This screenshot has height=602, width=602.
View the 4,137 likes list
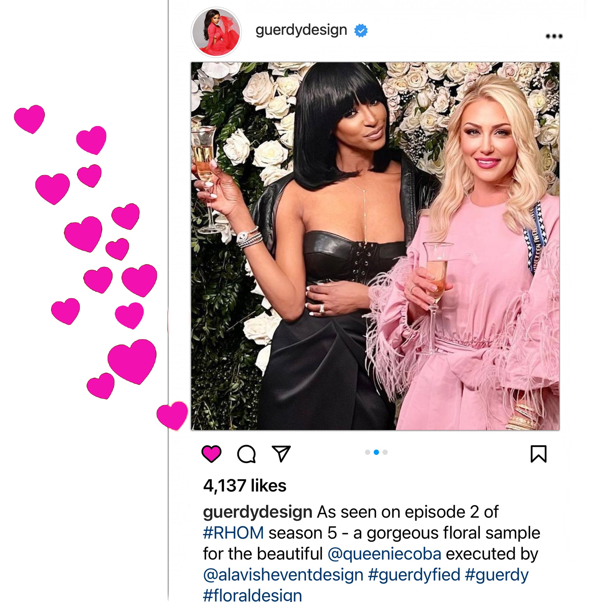245,486
